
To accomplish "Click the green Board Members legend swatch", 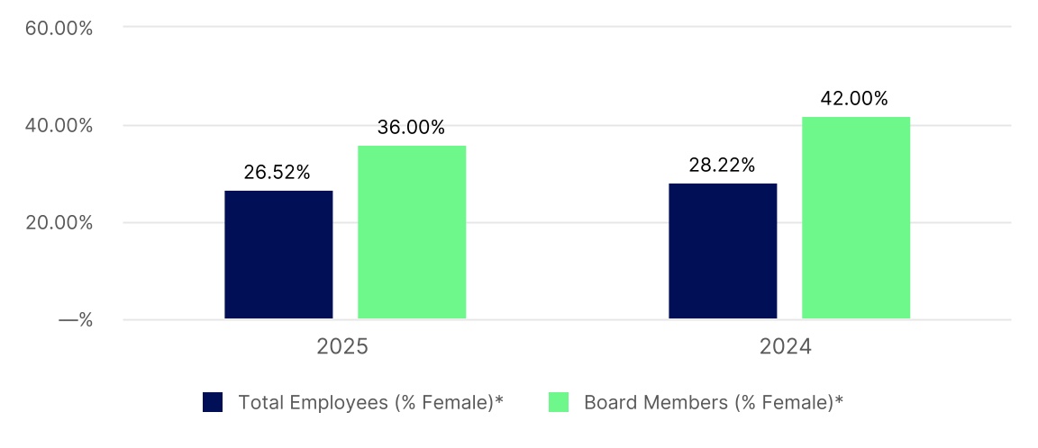I will click(x=559, y=402).
